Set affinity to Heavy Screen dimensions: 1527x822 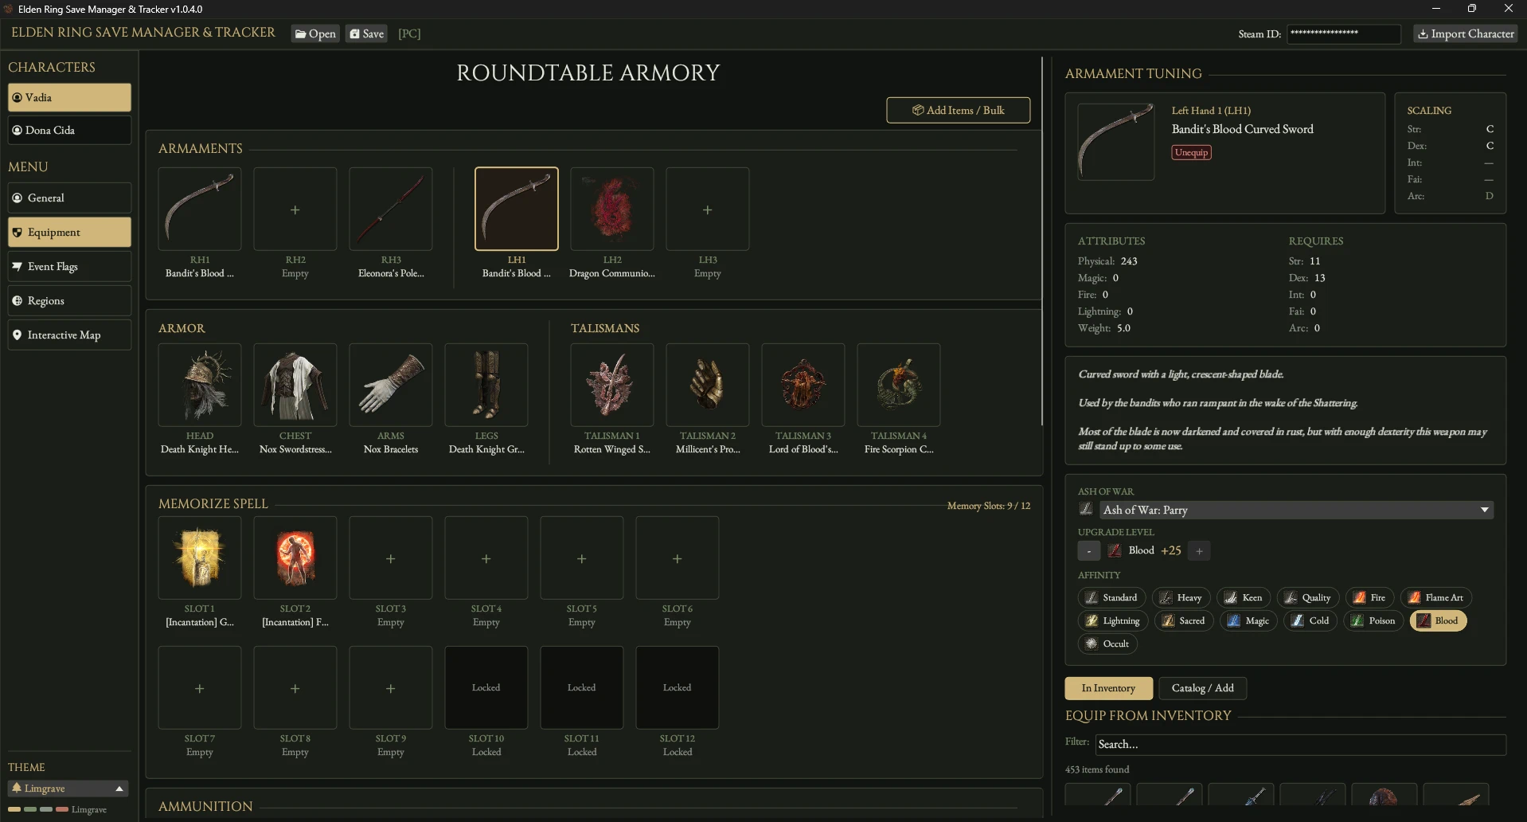click(1181, 597)
